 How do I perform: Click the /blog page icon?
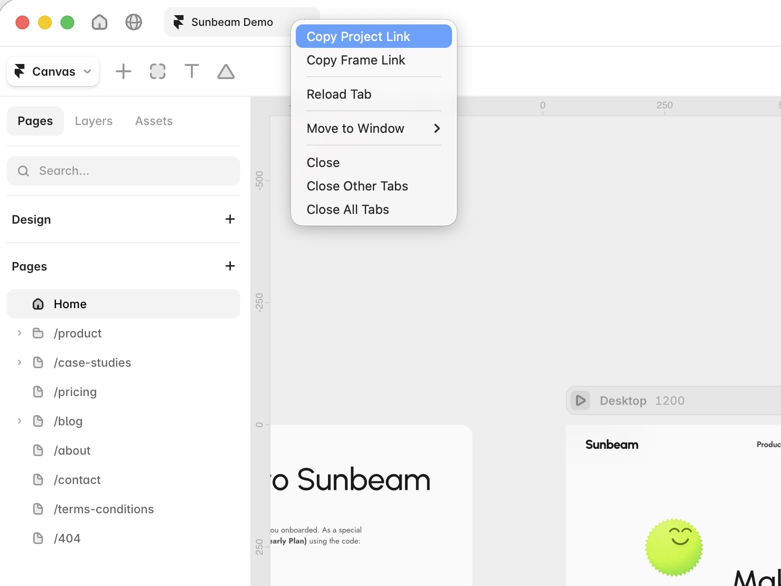38,421
